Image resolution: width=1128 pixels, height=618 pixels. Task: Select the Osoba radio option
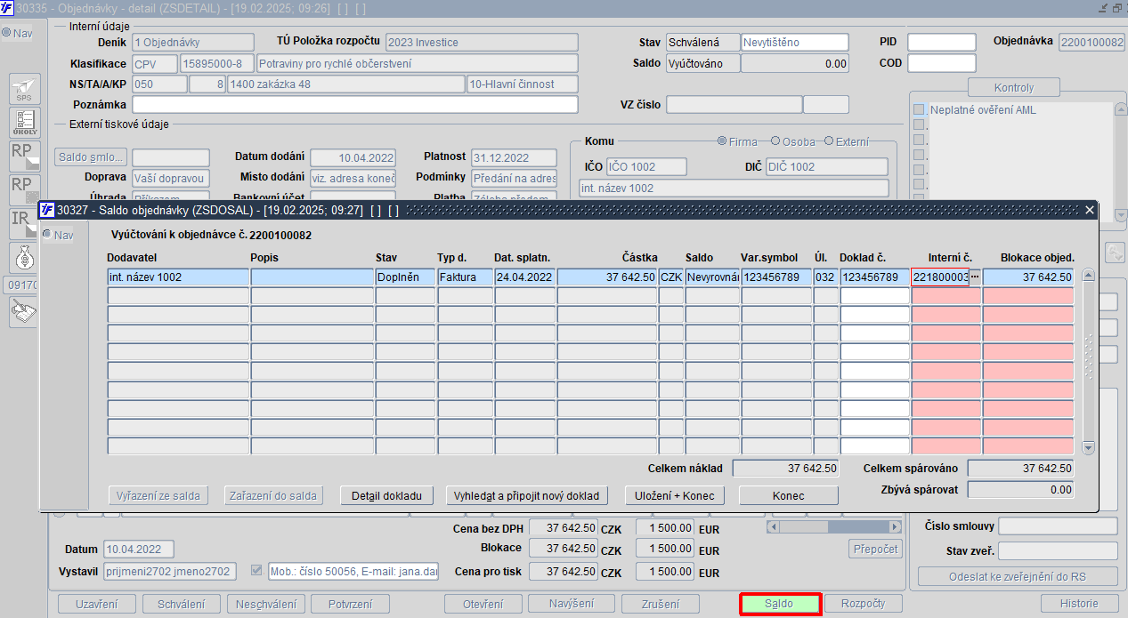pos(775,141)
